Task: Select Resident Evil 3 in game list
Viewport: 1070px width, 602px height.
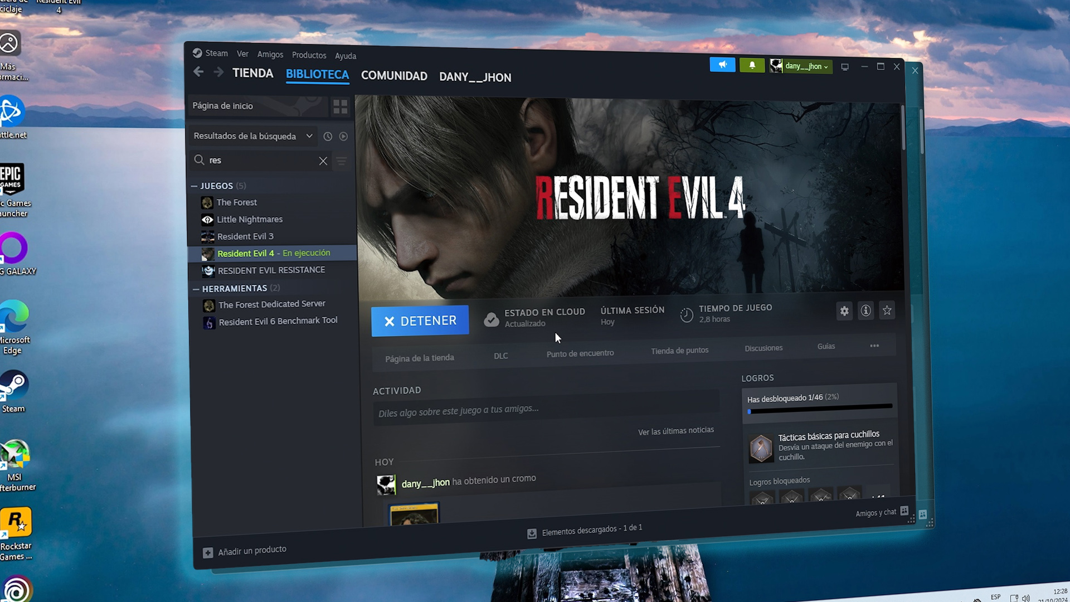Action: 245,236
